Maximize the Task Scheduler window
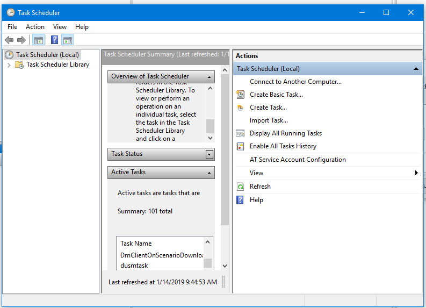The height and width of the screenshot is (308, 426). (x=386, y=12)
